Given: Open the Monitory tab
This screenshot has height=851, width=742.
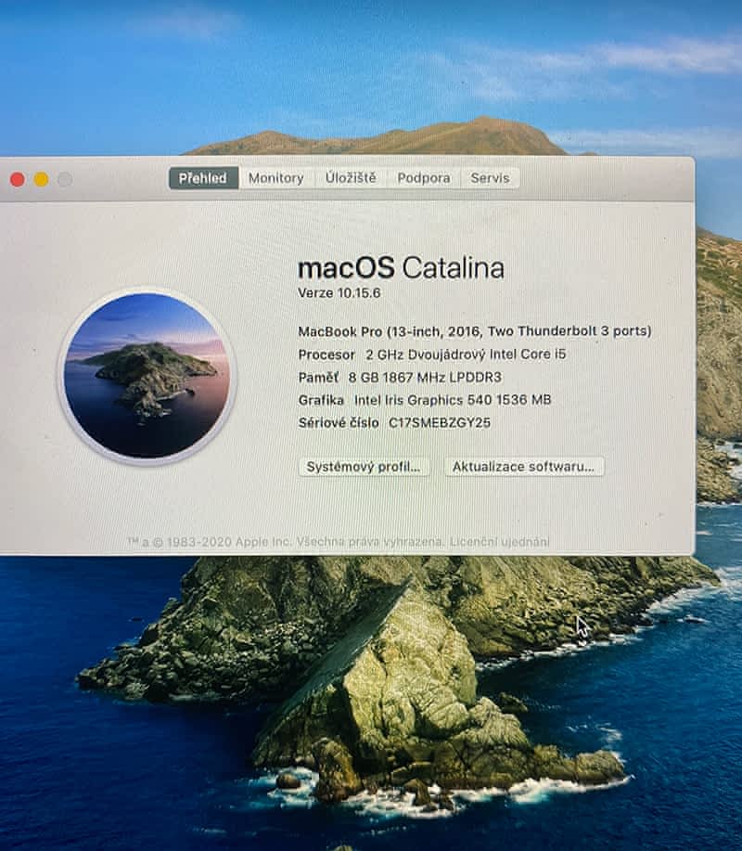Looking at the screenshot, I should 276,178.
